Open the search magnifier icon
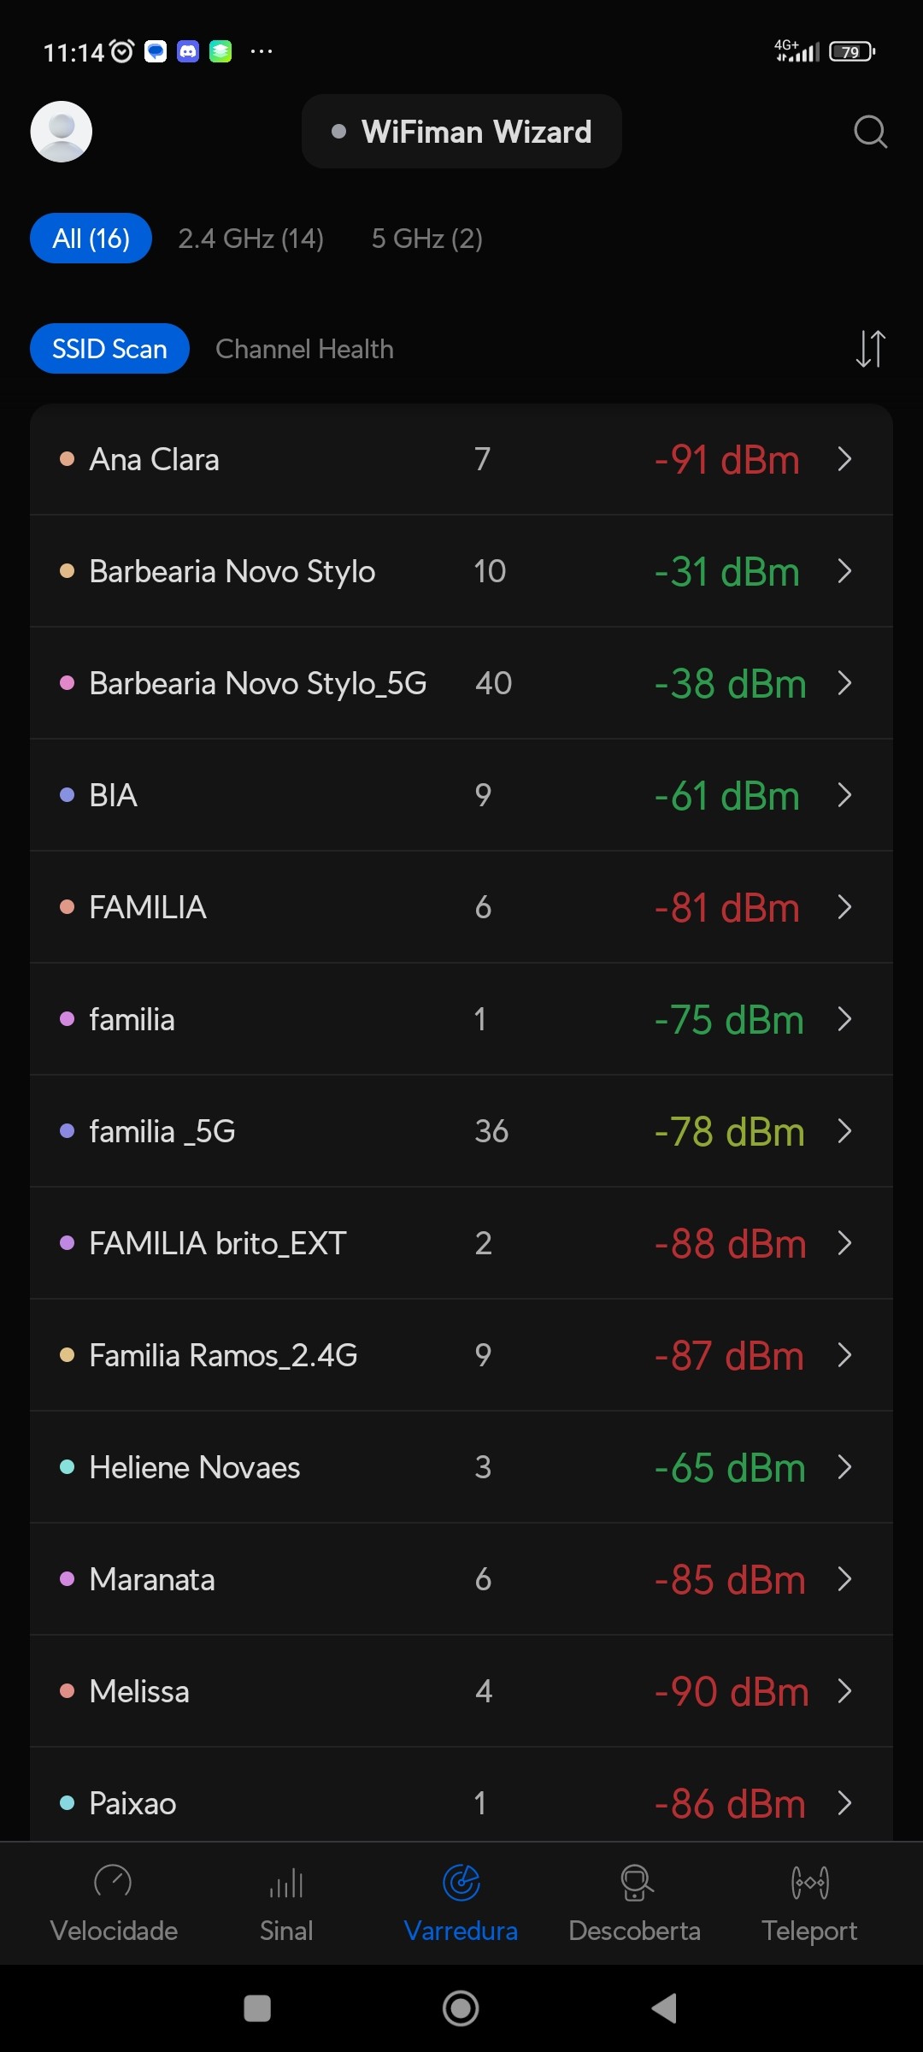923x2052 pixels. pyautogui.click(x=870, y=132)
